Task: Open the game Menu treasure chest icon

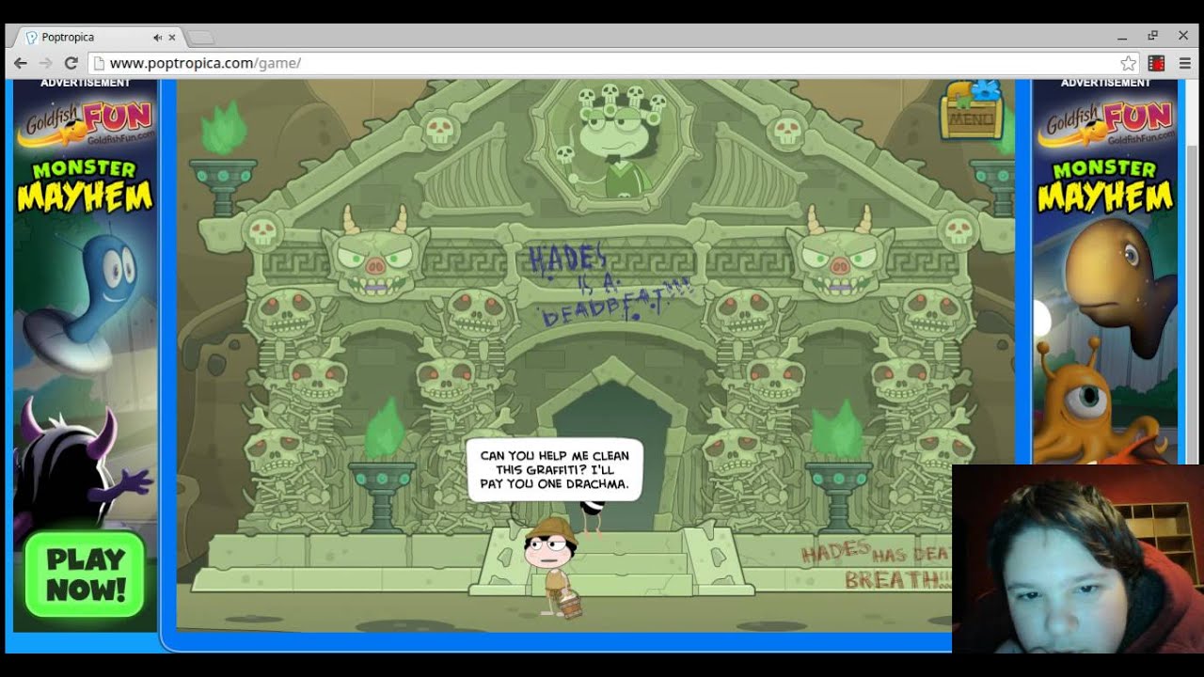Action: click(x=972, y=109)
